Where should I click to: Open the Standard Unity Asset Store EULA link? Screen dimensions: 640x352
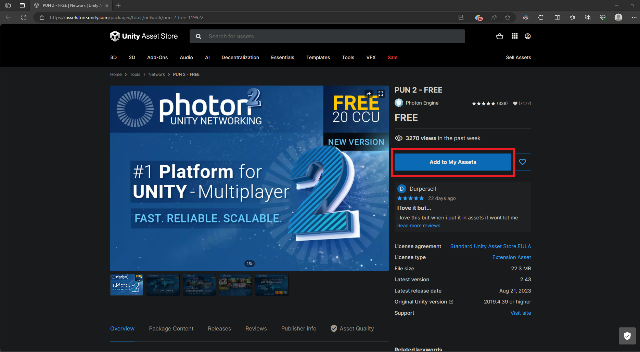click(490, 246)
